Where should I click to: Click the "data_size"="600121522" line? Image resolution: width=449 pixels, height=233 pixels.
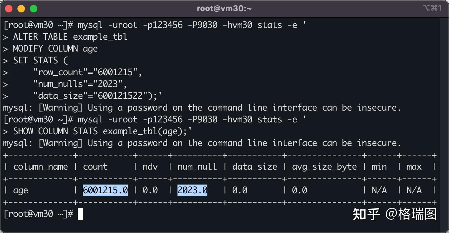coord(98,96)
